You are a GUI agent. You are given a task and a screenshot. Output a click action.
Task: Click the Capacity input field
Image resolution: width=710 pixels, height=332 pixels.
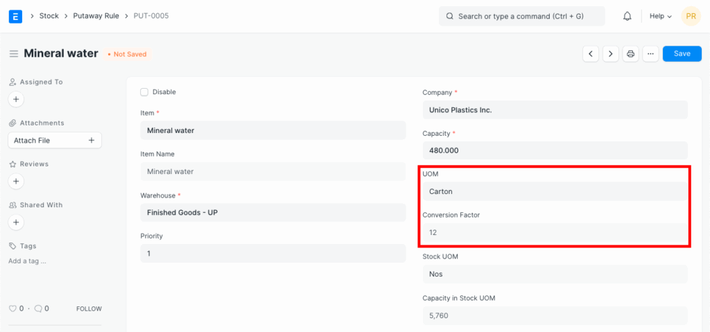coord(555,150)
